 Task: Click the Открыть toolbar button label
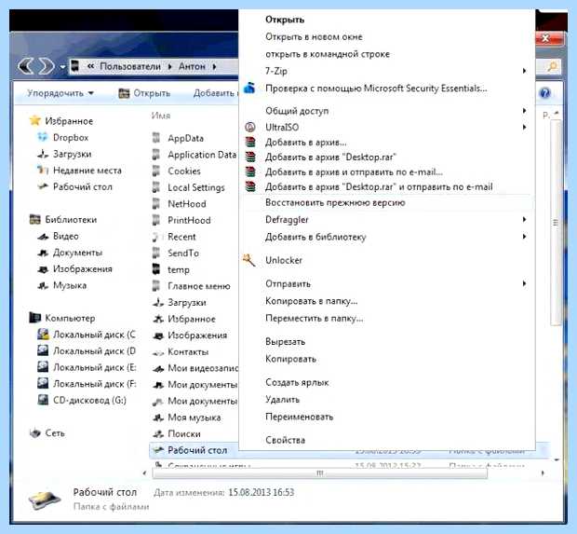click(x=152, y=93)
